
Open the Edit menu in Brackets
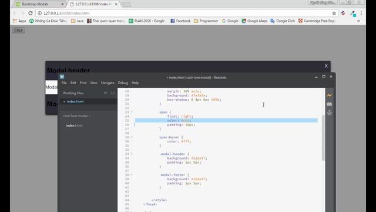[x=73, y=82]
